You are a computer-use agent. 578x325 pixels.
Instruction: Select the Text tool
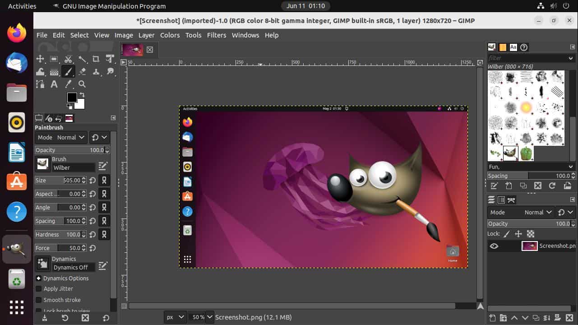(x=54, y=84)
